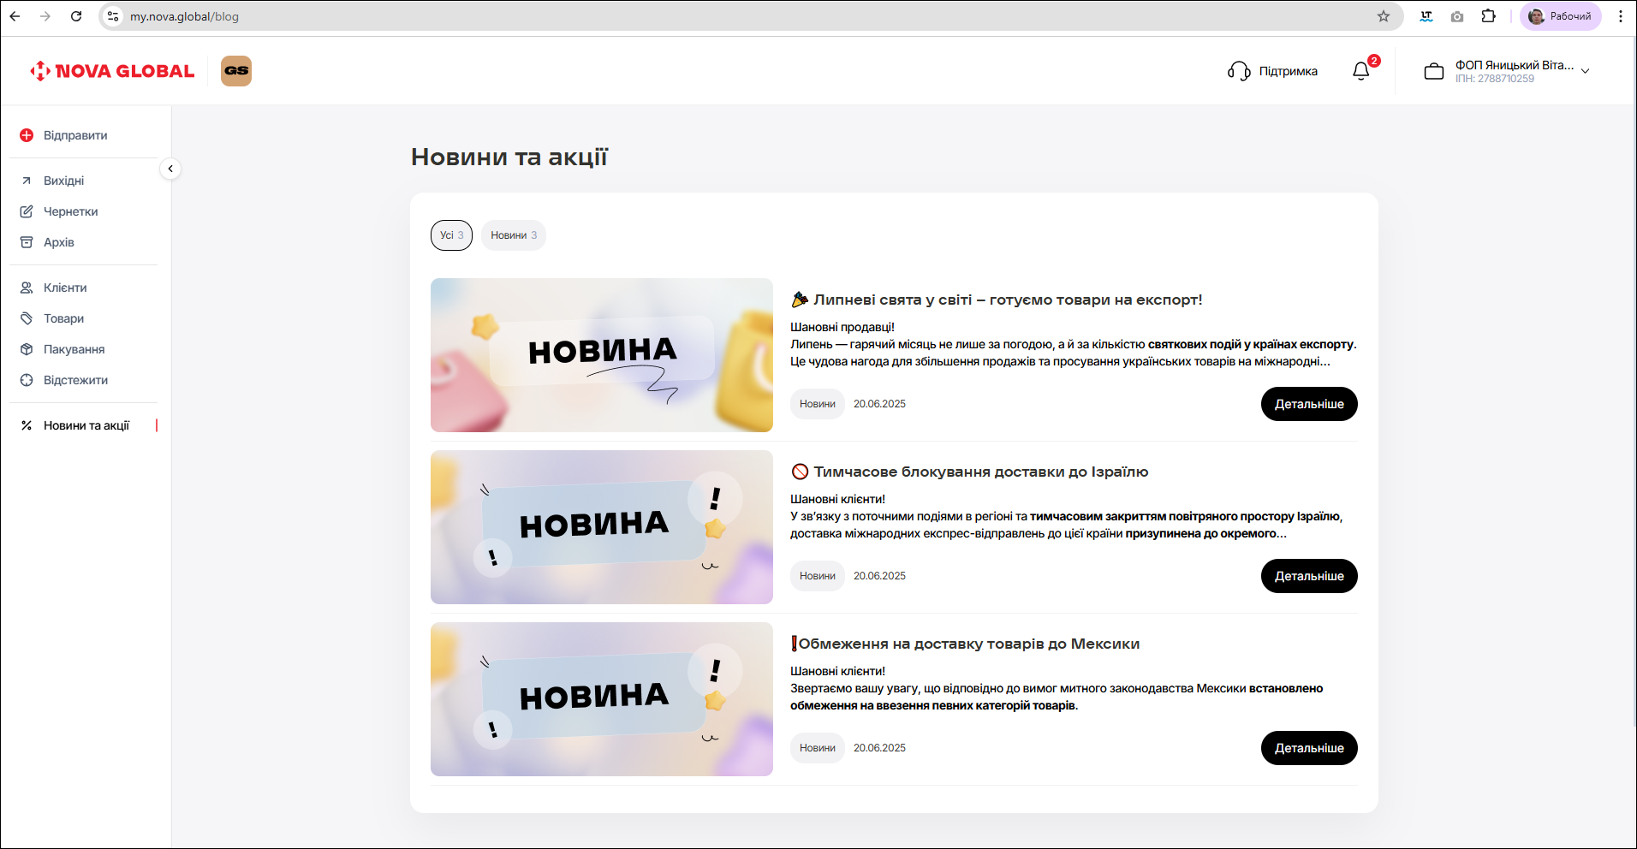Click the ІПН: 2788710259 text

pos(1495,79)
